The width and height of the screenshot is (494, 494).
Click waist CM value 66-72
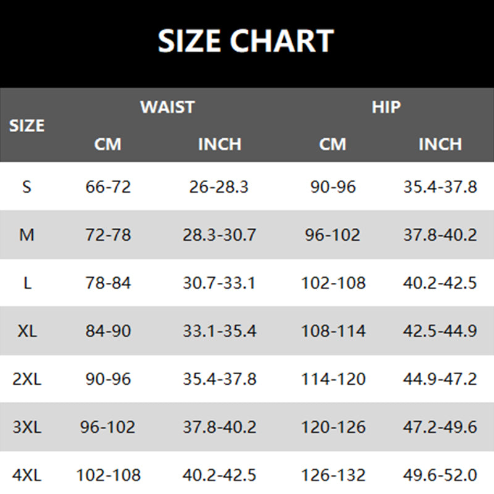108,186
